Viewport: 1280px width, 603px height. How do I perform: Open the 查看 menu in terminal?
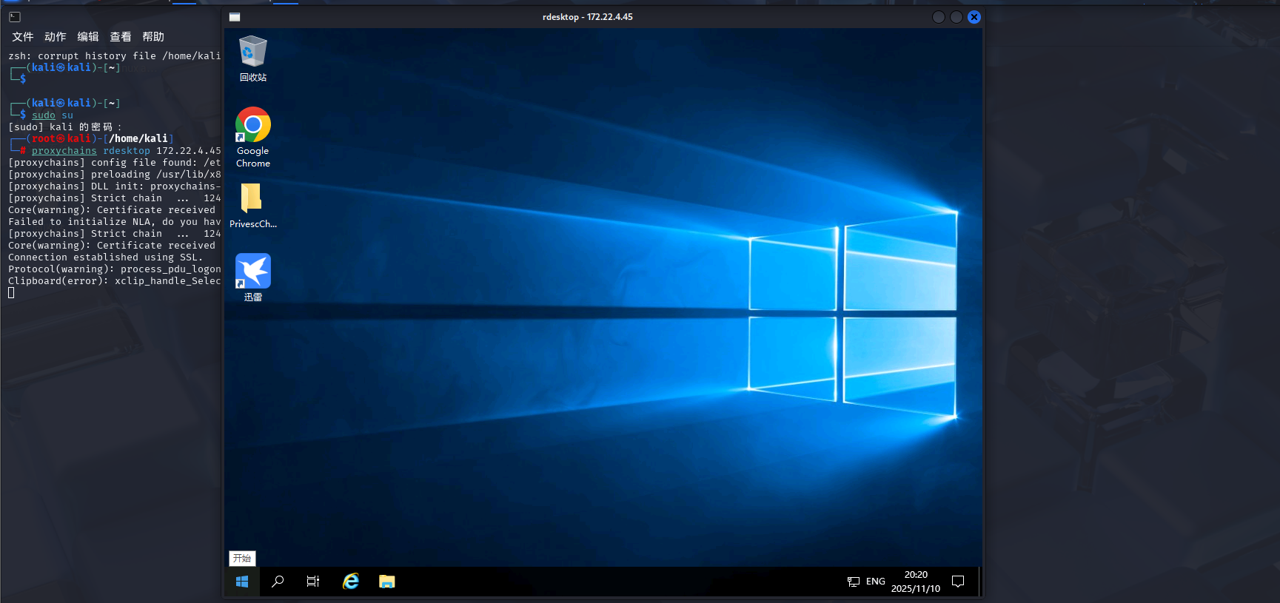click(x=121, y=37)
